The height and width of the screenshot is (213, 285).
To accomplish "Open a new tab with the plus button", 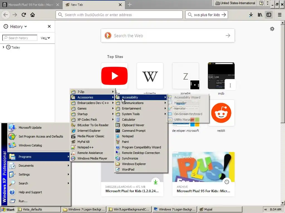I will tap(129, 4).
